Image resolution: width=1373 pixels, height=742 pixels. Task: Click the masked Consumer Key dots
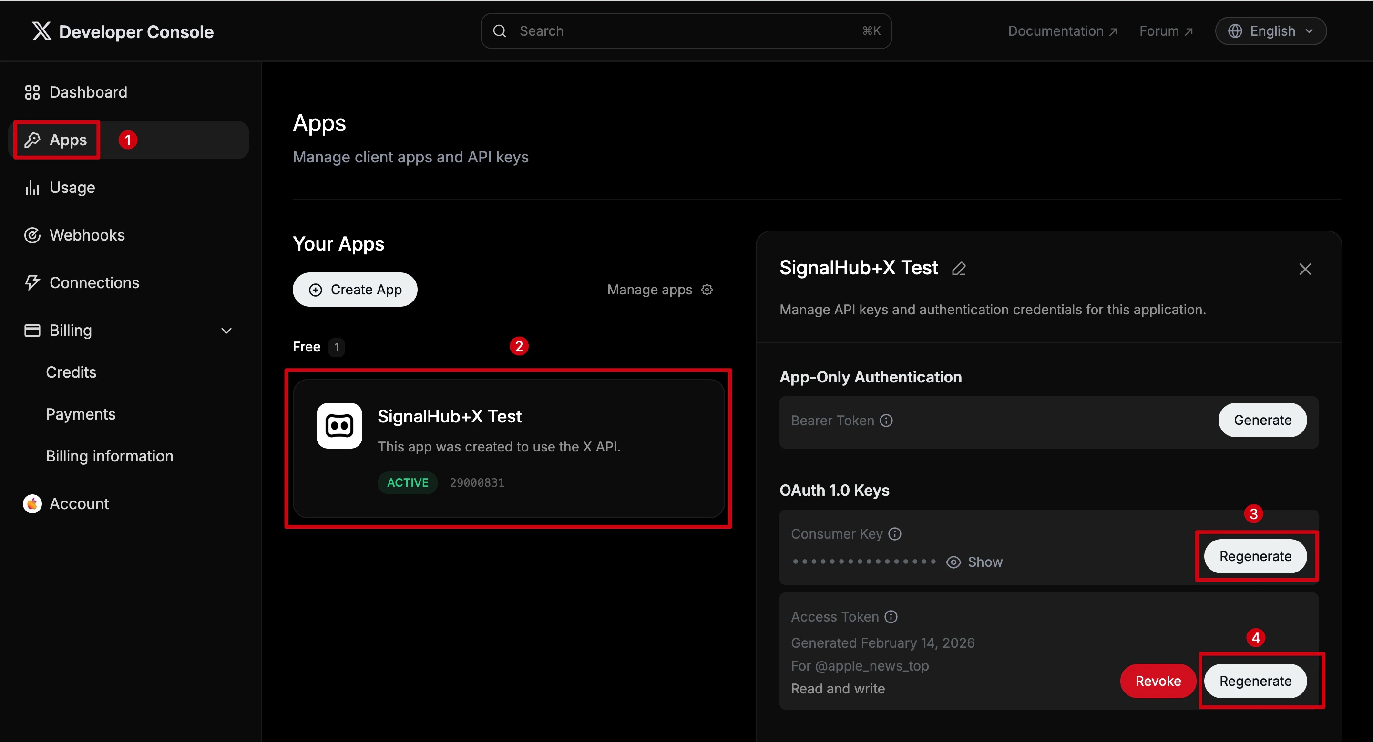pyautogui.click(x=863, y=562)
